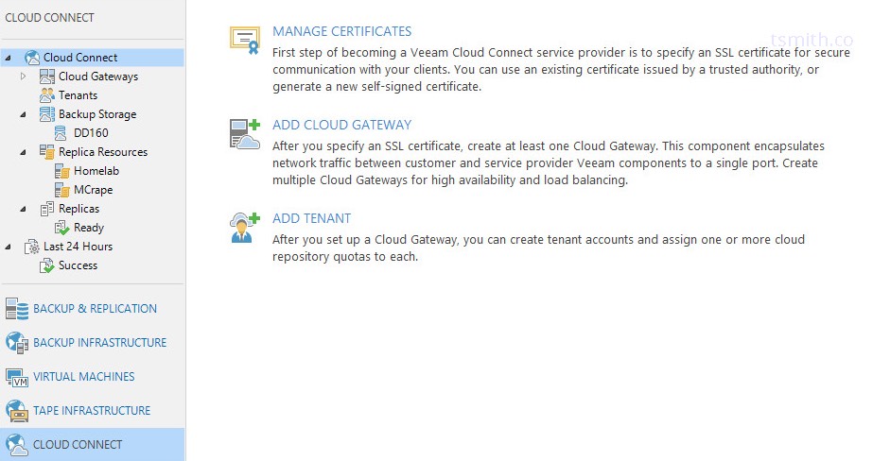Expand the Cloud Gateways tree node

pos(24,77)
